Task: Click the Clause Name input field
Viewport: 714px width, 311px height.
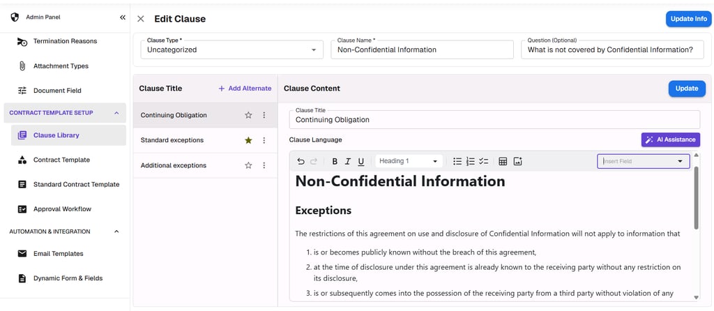Action: pos(422,50)
